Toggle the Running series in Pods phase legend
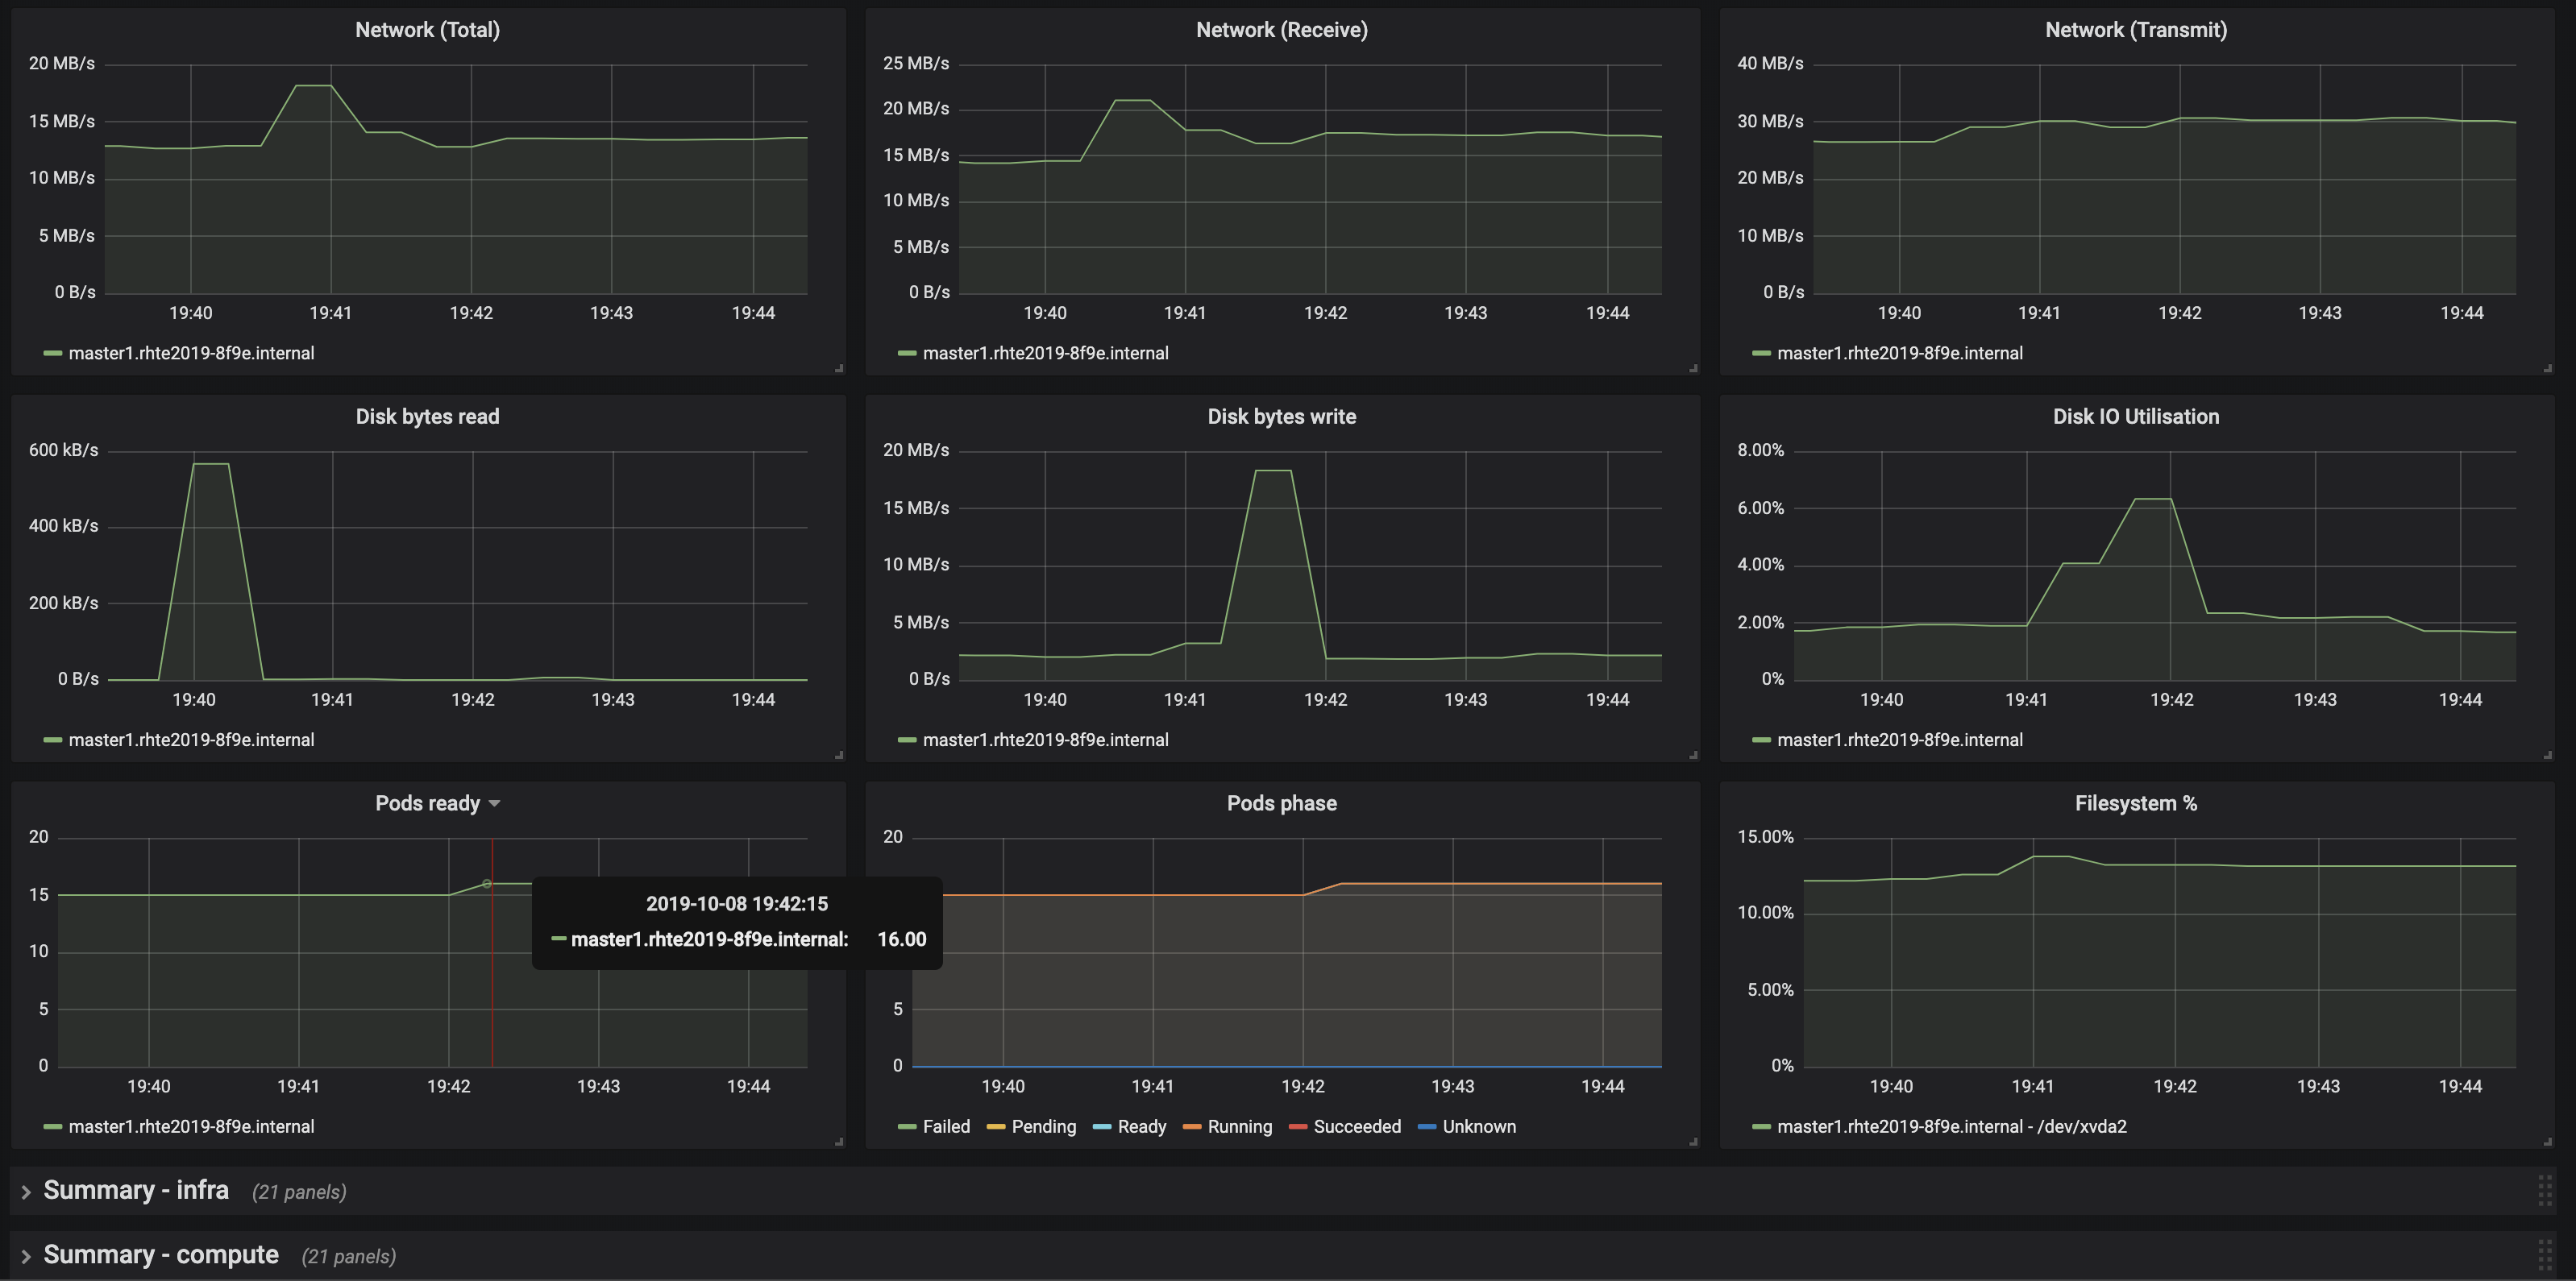 click(x=1239, y=1127)
